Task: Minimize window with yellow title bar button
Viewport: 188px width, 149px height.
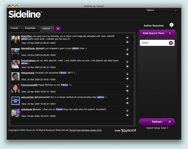Action: pyautogui.click(x=13, y=6)
